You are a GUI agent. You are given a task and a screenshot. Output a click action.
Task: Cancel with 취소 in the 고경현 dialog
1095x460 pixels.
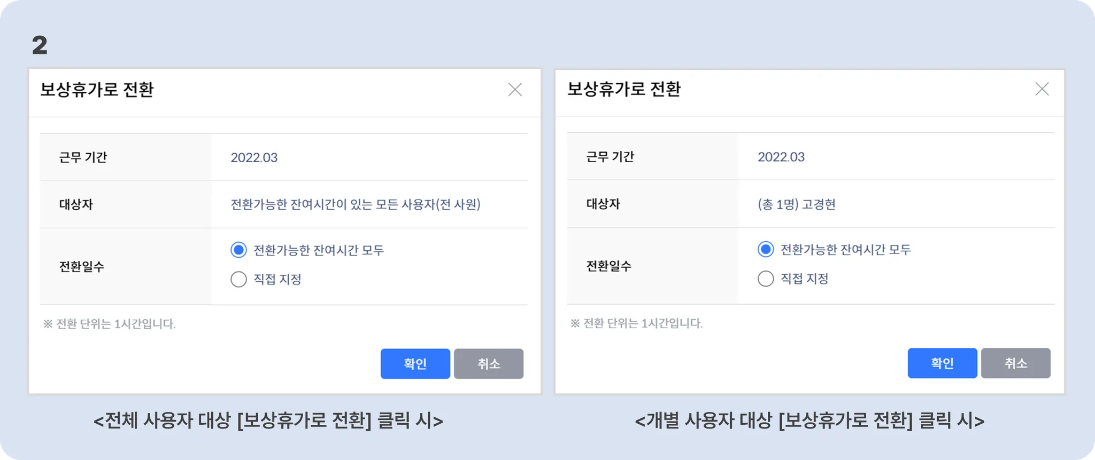[1015, 363]
